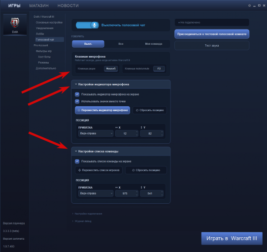The height and width of the screenshot is (252, 267).
Task: Reset microphone indicator position with 'Сбросить позицию'
Action: click(150, 110)
